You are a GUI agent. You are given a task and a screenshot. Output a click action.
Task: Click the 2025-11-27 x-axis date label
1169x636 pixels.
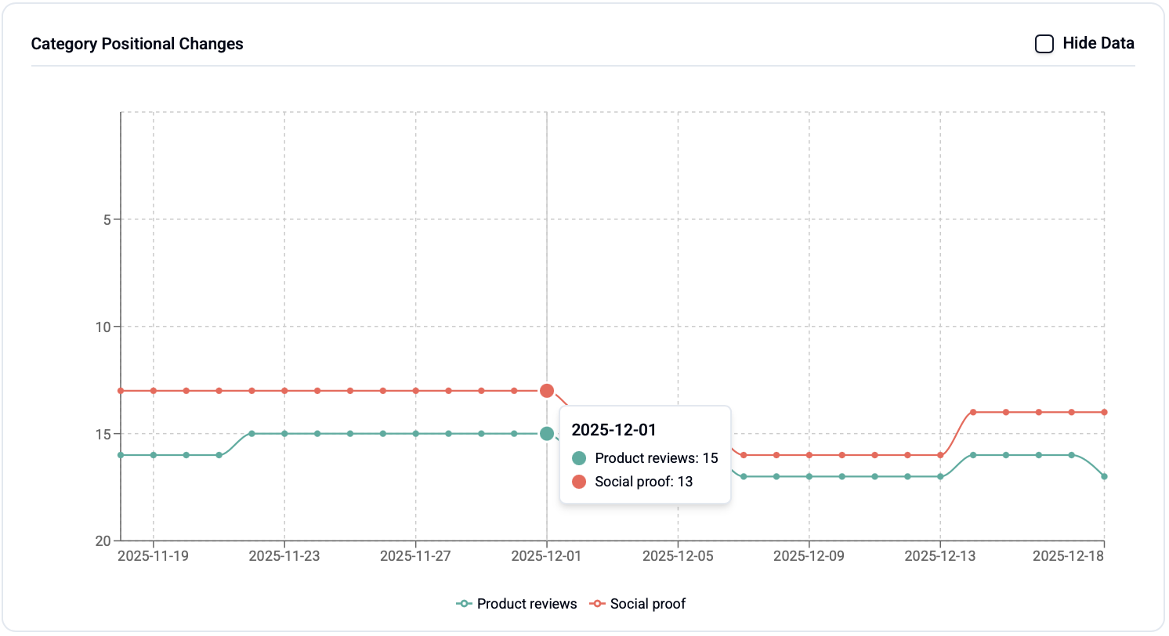pyautogui.click(x=415, y=556)
